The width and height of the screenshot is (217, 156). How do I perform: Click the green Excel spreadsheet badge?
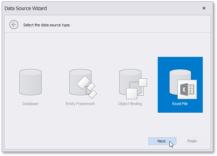pos(187,89)
